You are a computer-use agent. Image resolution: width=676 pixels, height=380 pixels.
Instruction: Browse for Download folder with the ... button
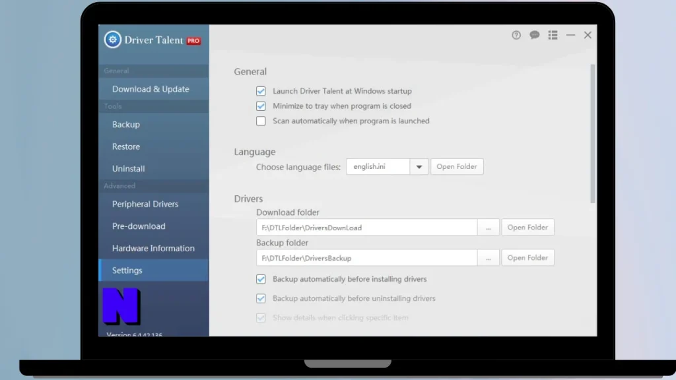click(489, 228)
